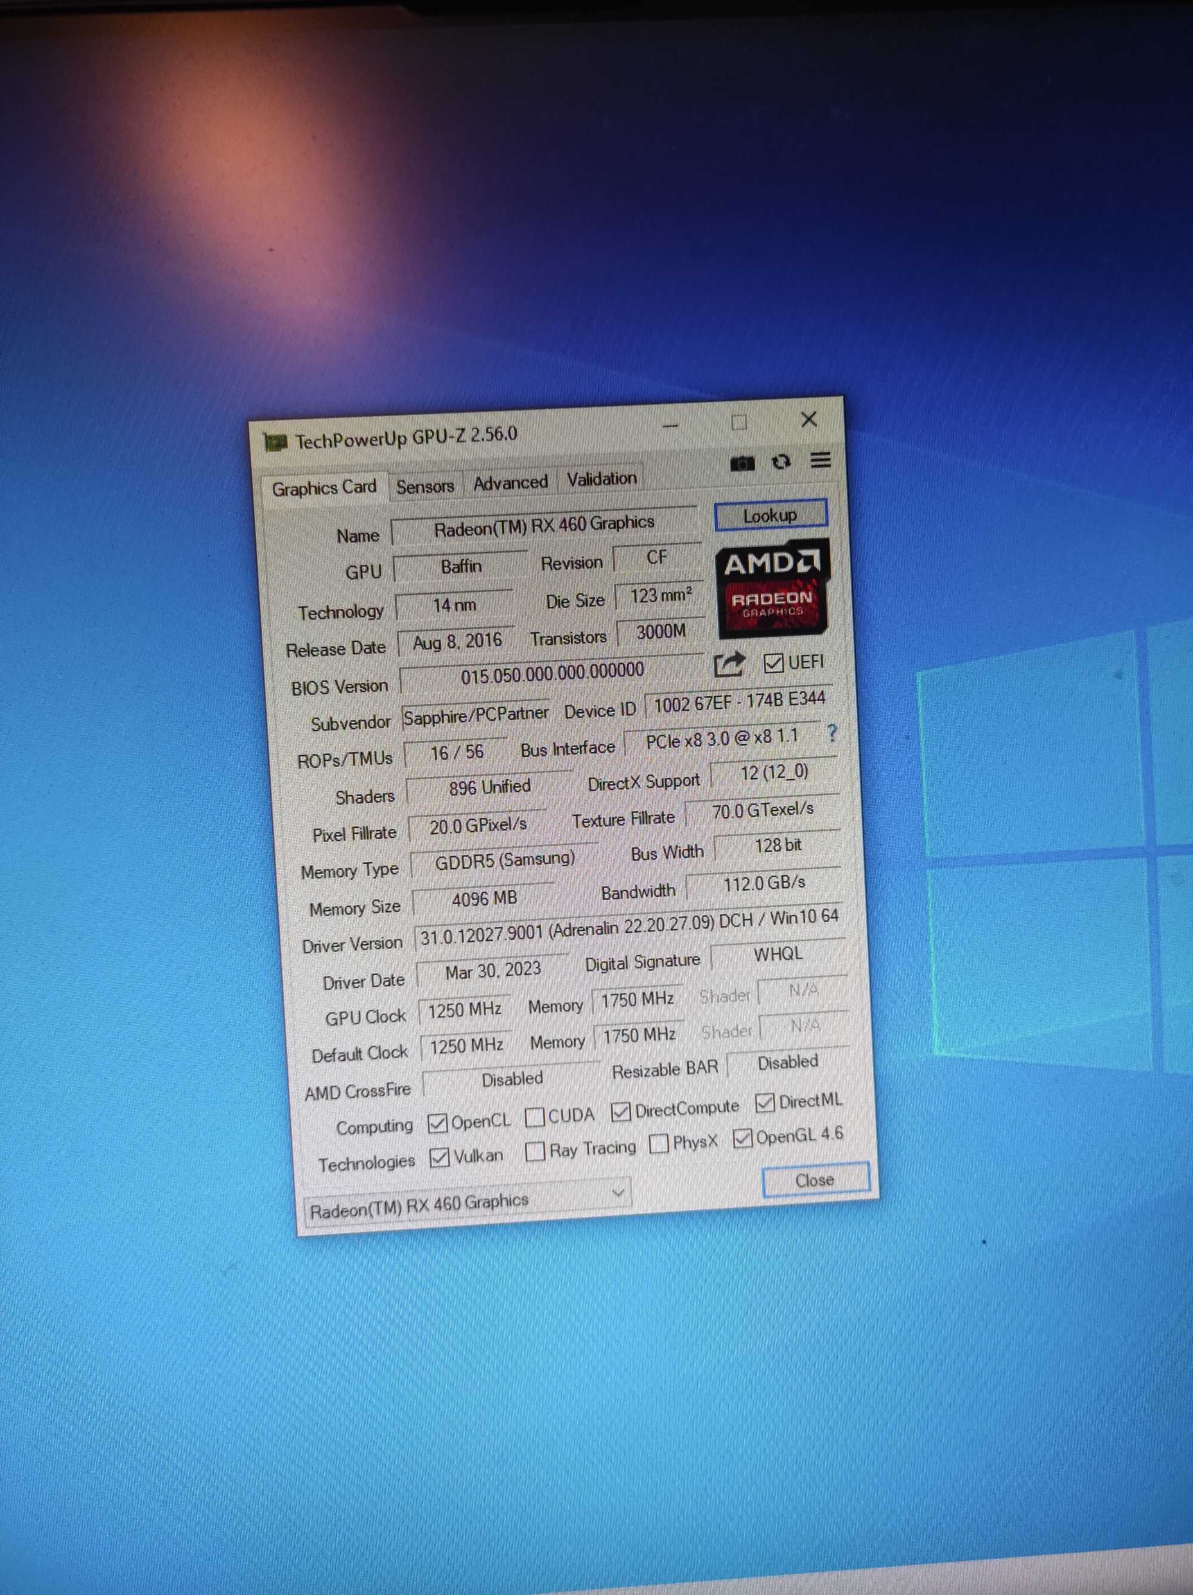Toggle the OpenGL 4.6 checkbox
This screenshot has width=1193, height=1595.
tap(742, 1139)
